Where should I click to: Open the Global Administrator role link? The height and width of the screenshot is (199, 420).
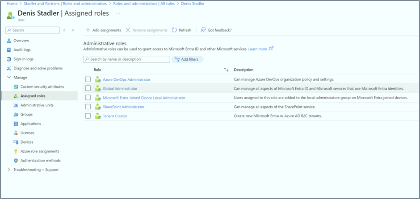coord(120,88)
